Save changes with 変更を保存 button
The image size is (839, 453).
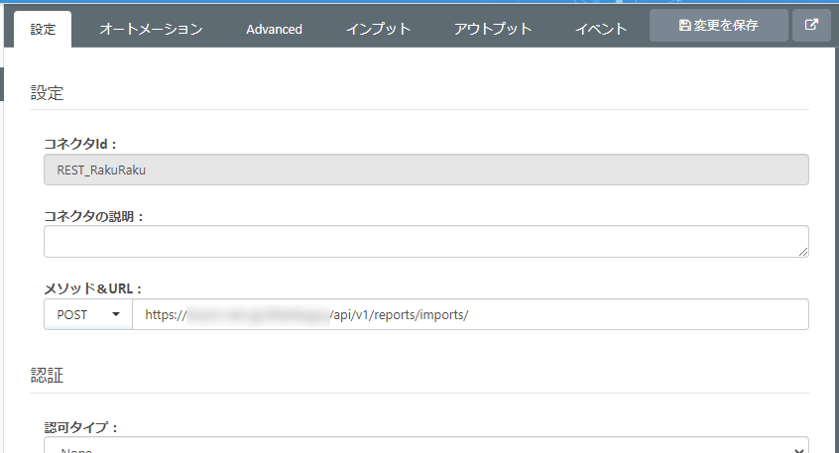(719, 25)
